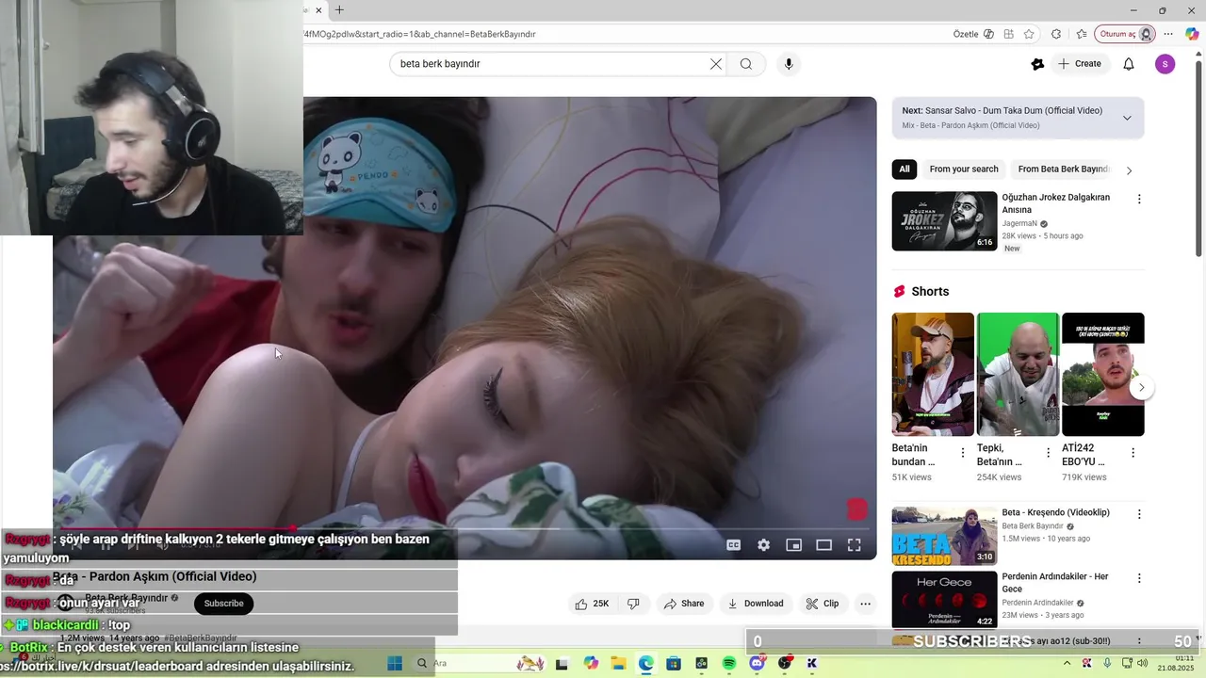Open the volume control in system tray
Screen dimensions: 1206x678
point(1143,664)
